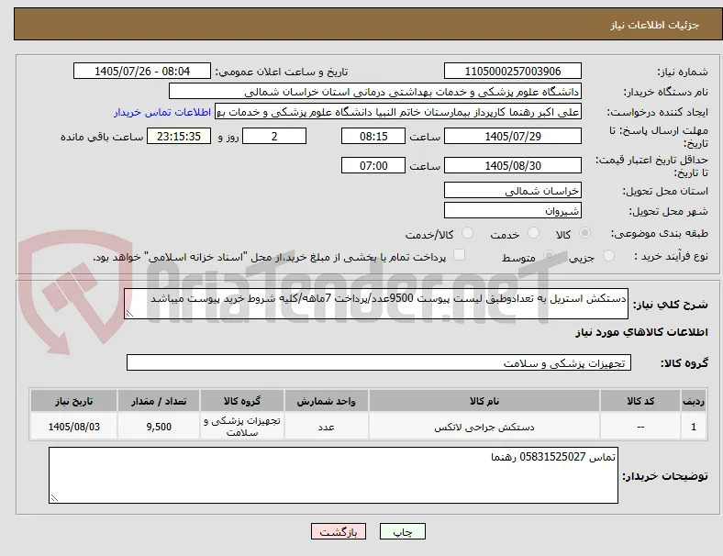Select the جزیی purchase type radio
This screenshot has width=723, height=556.
tap(608, 256)
